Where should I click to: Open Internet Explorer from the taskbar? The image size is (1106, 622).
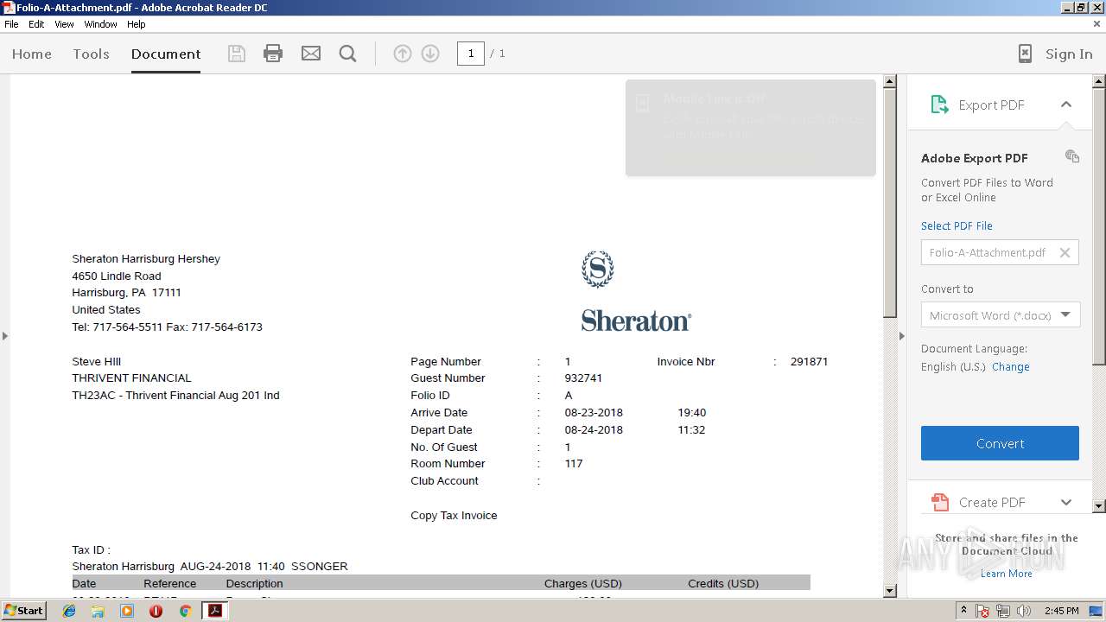69,611
